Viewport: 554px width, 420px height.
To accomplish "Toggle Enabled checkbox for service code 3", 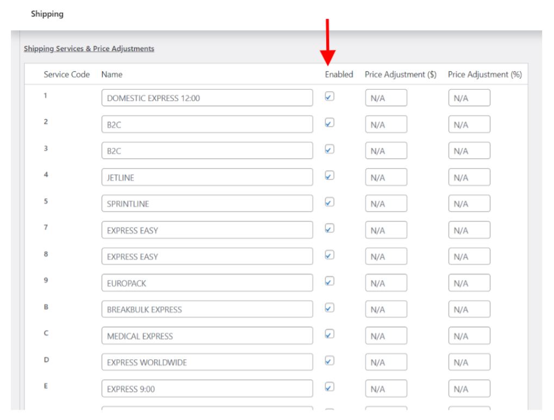I will 329,149.
